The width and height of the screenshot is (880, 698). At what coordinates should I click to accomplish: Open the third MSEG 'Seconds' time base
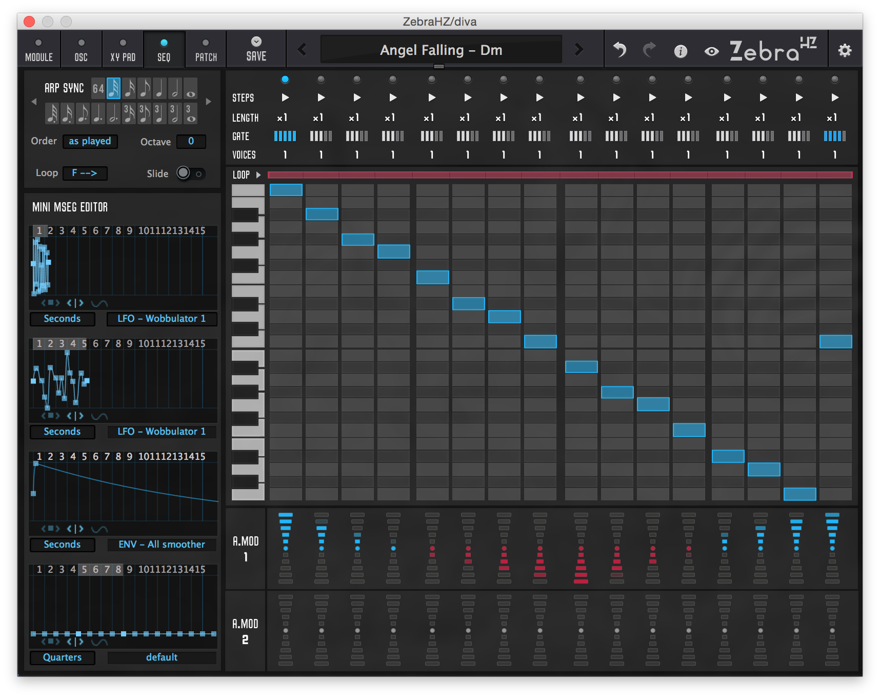[x=62, y=545]
